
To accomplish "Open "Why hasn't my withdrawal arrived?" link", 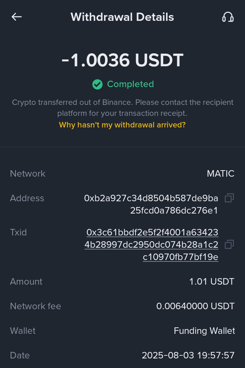I will tap(122, 125).
